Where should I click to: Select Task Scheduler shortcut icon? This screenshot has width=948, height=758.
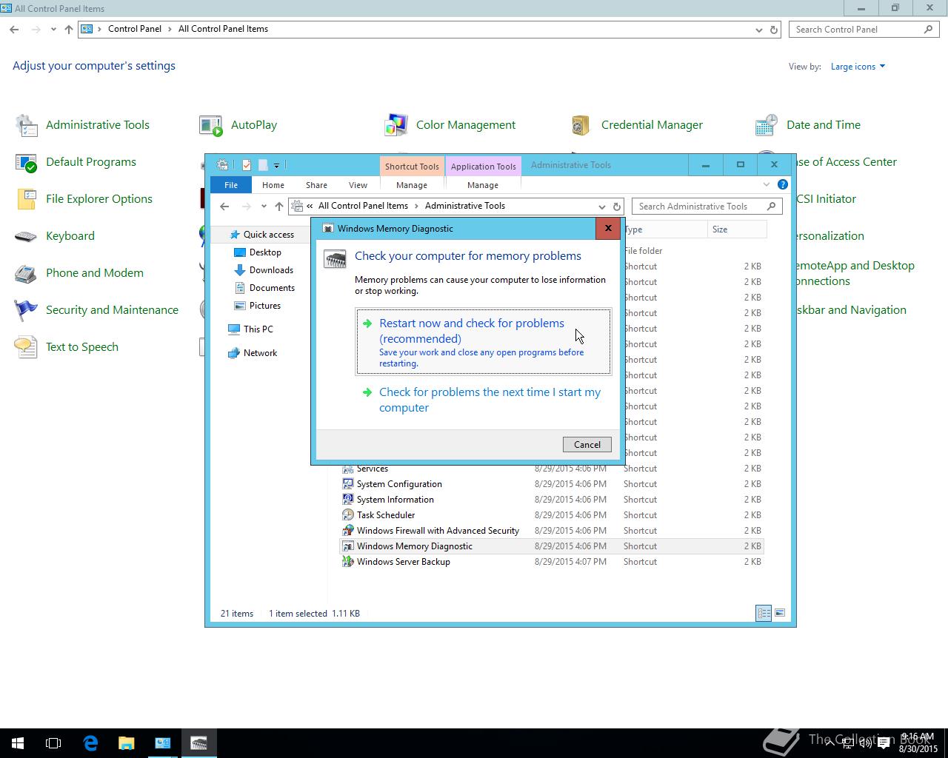(347, 515)
